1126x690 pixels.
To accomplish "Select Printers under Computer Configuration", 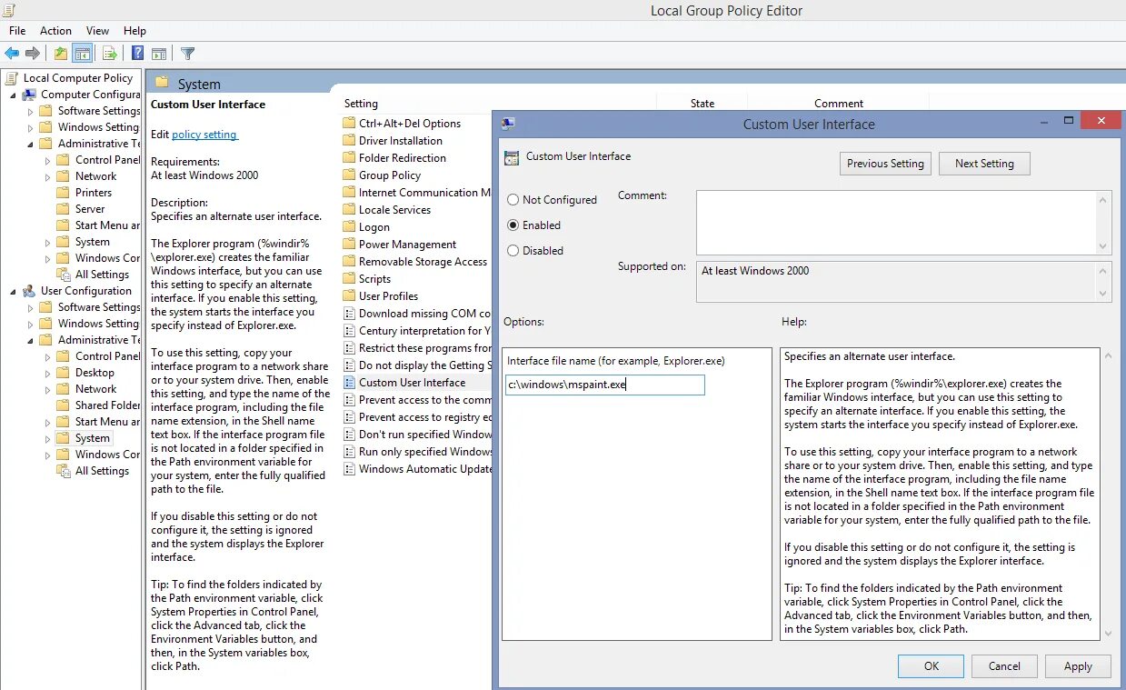I will point(94,193).
